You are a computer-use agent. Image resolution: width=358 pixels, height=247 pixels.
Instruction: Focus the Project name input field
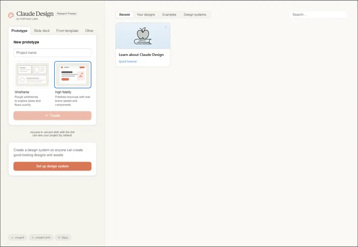pyautogui.click(x=52, y=53)
